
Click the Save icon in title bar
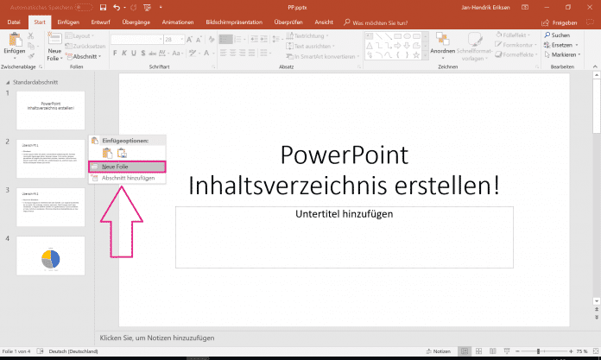pyautogui.click(x=102, y=7)
